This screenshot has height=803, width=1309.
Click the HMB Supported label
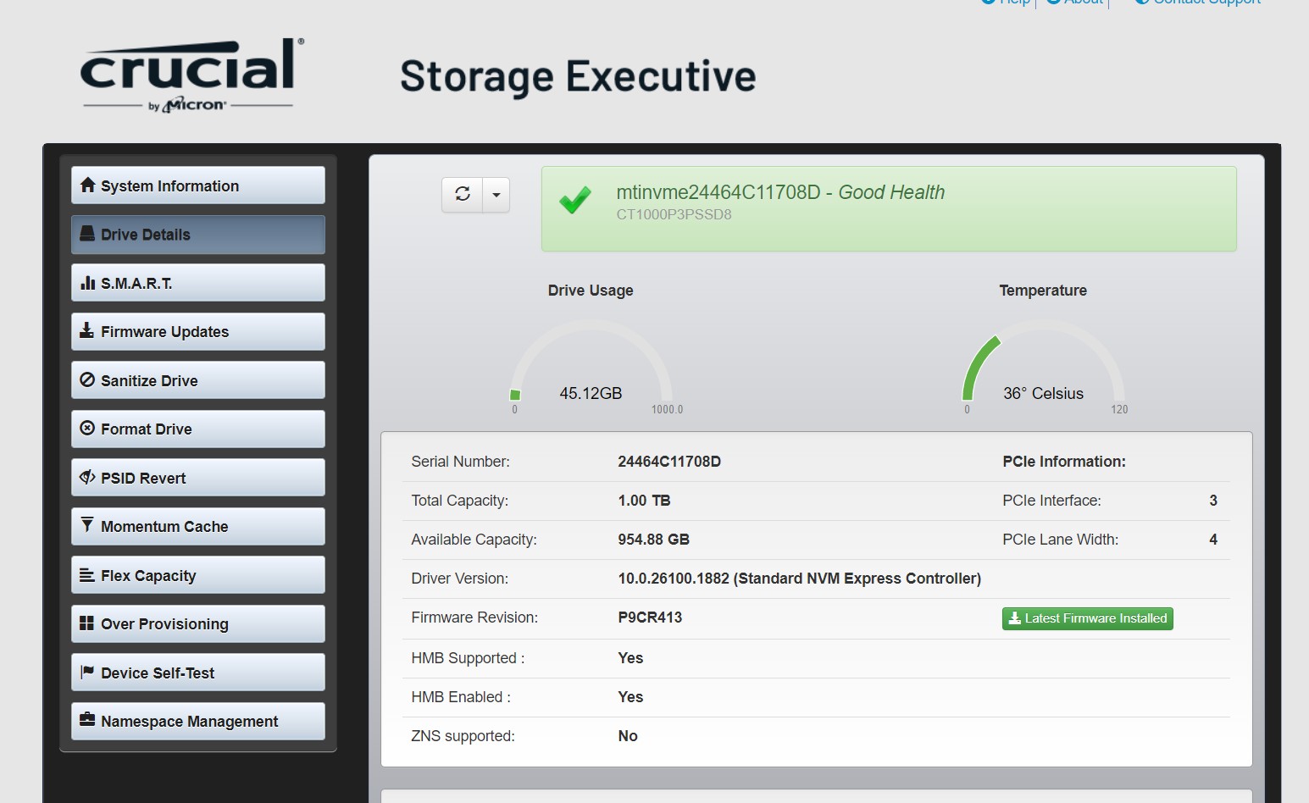468,658
